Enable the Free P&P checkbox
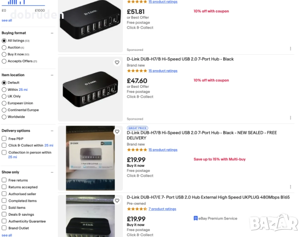The width and height of the screenshot is (304, 237). pos(4,139)
